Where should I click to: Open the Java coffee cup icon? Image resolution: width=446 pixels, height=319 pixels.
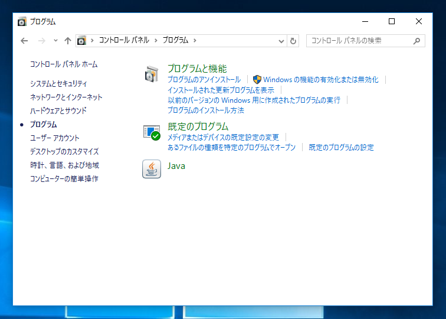point(152,169)
